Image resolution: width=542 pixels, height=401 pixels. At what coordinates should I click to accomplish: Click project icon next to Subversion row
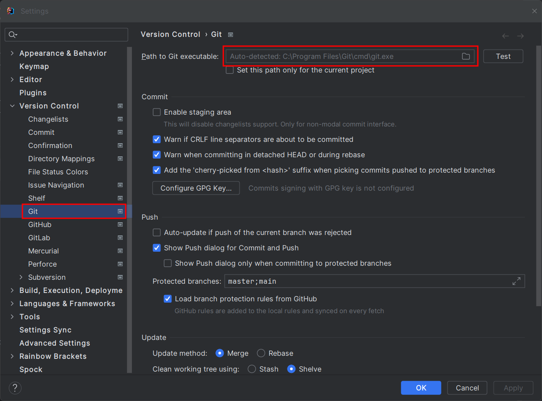coord(120,277)
